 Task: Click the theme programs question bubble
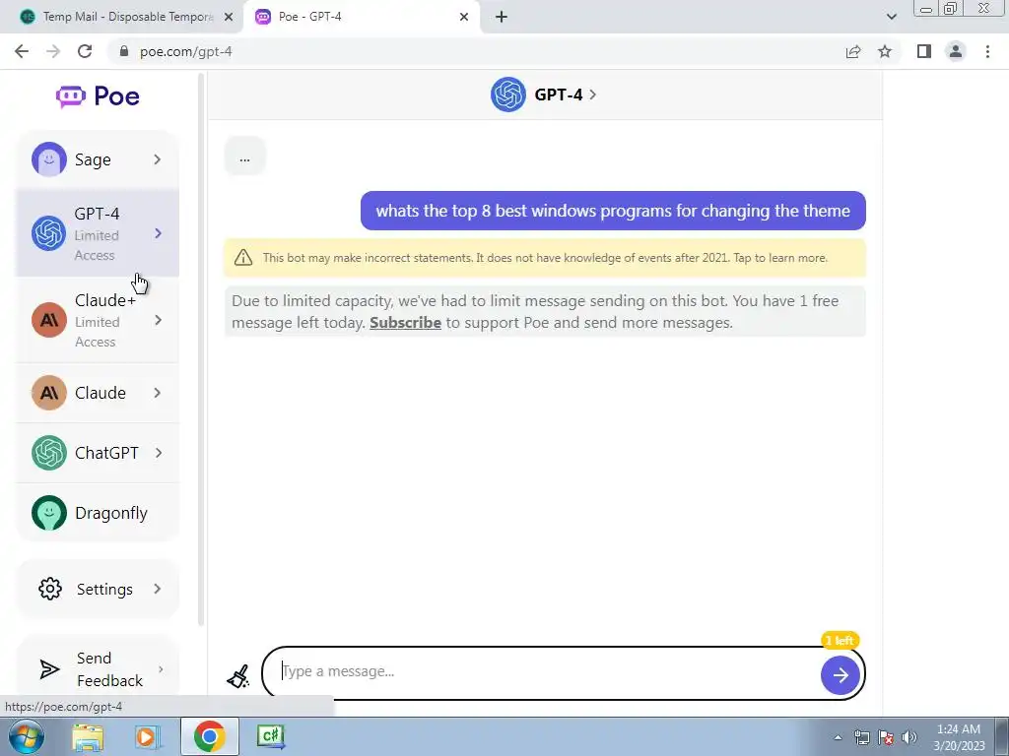pyautogui.click(x=613, y=211)
